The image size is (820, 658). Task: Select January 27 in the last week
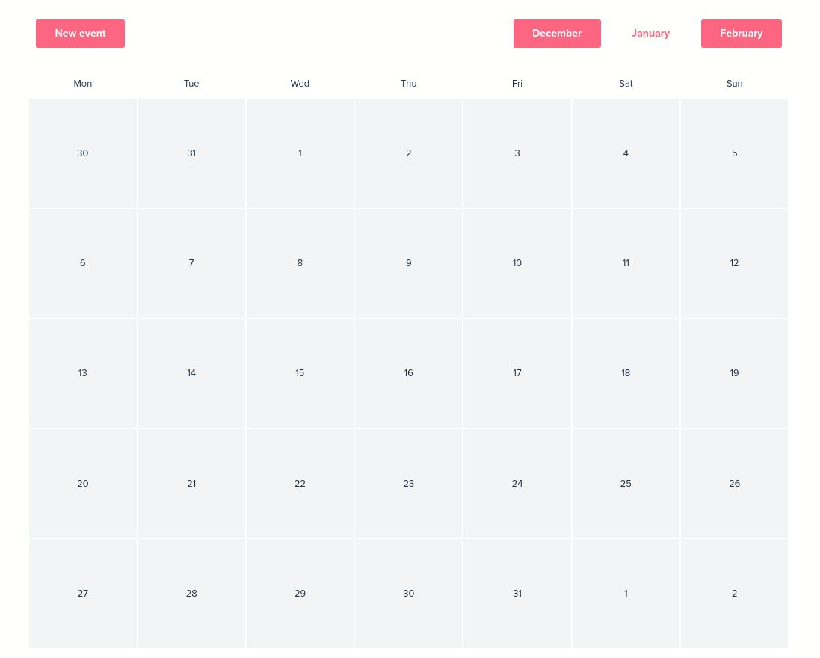[x=82, y=593]
